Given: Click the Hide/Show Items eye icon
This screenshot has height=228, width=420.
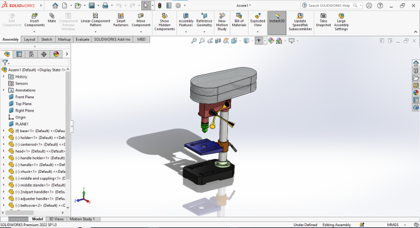Looking at the screenshot, I should pyautogui.click(x=259, y=41).
